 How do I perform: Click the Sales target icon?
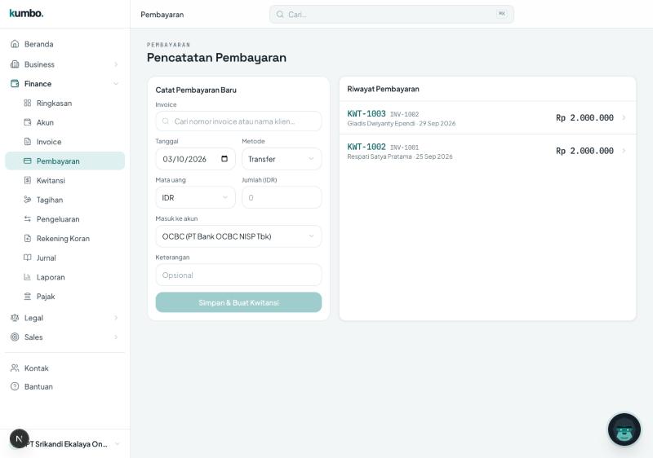tap(15, 337)
